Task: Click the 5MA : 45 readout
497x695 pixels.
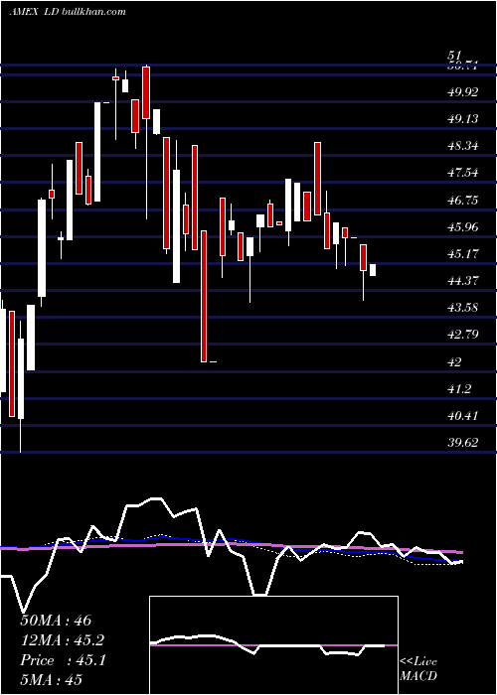Action: point(51,680)
